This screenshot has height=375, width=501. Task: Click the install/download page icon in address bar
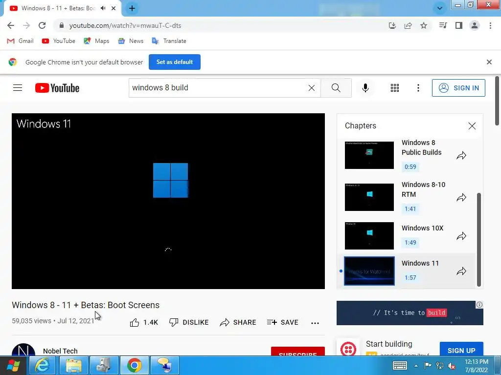pos(392,25)
